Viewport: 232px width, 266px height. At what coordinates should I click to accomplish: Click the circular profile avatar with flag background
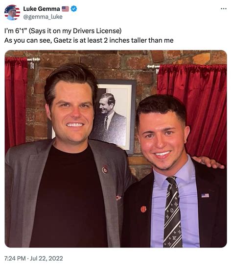pos(12,13)
